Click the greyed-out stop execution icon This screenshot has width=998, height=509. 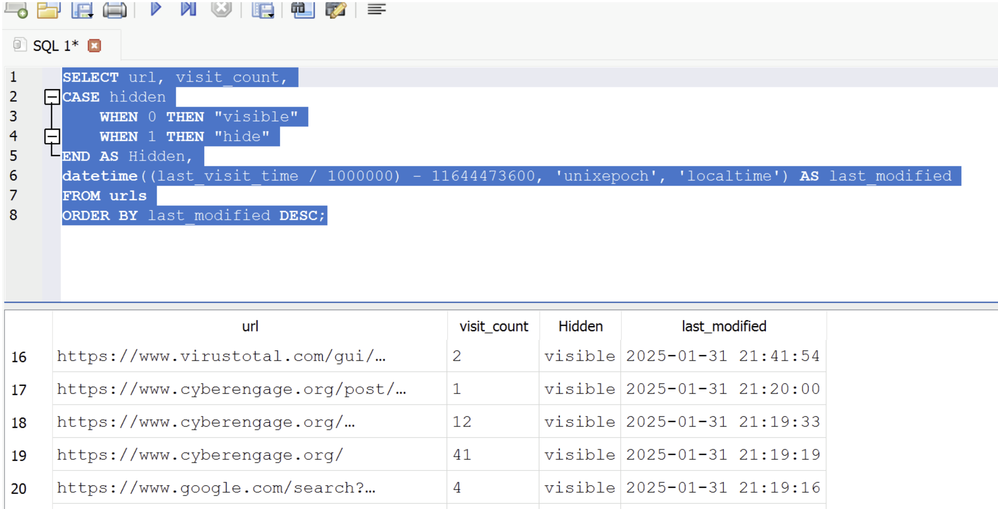(x=221, y=8)
